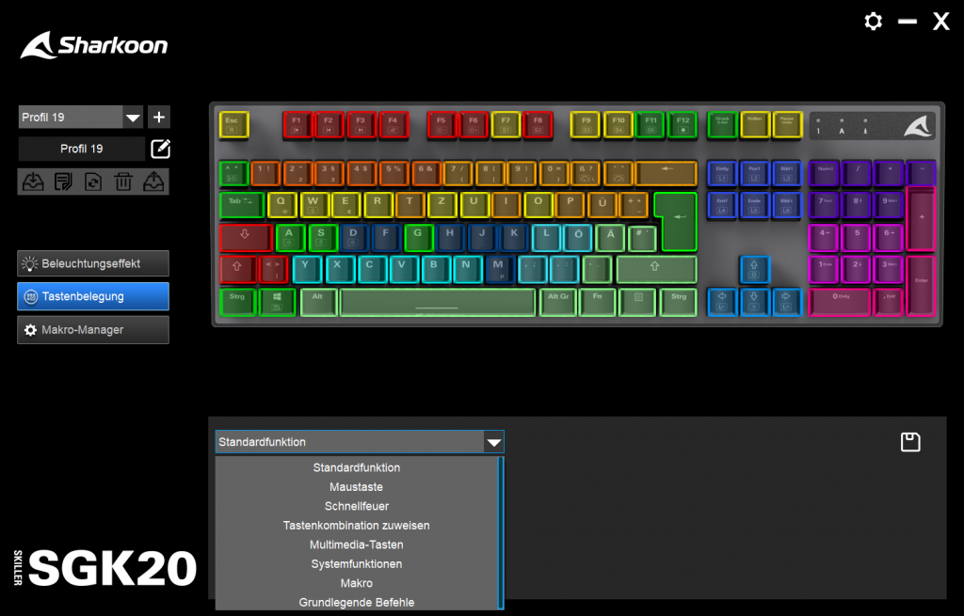This screenshot has width=964, height=616.
Task: Rename profile via the pencil edit icon
Action: (x=160, y=149)
